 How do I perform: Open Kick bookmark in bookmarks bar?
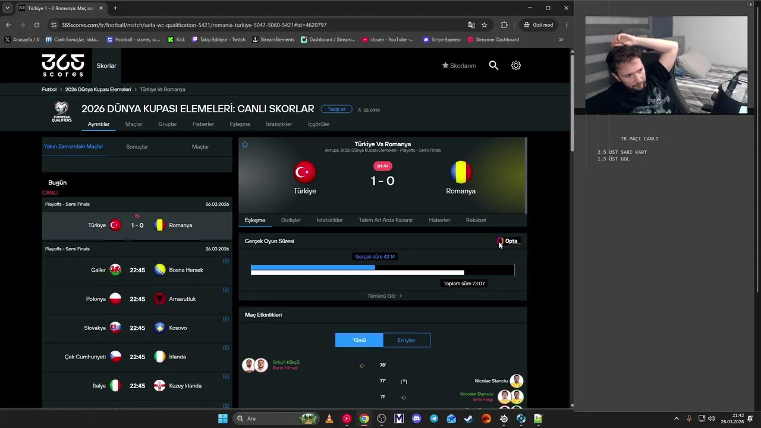[177, 40]
